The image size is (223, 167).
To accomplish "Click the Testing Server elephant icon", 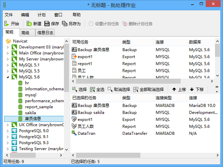I will coord(14,148).
